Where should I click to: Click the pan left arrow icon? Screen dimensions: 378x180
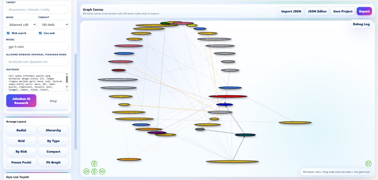(x=87, y=171)
